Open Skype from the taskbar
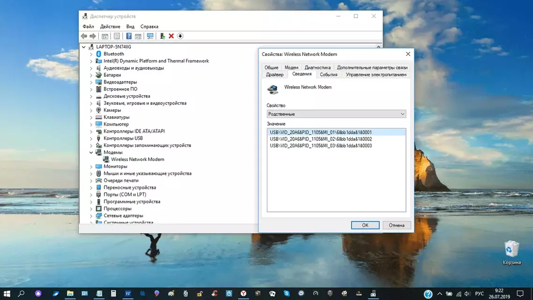533x300 pixels. point(286,294)
